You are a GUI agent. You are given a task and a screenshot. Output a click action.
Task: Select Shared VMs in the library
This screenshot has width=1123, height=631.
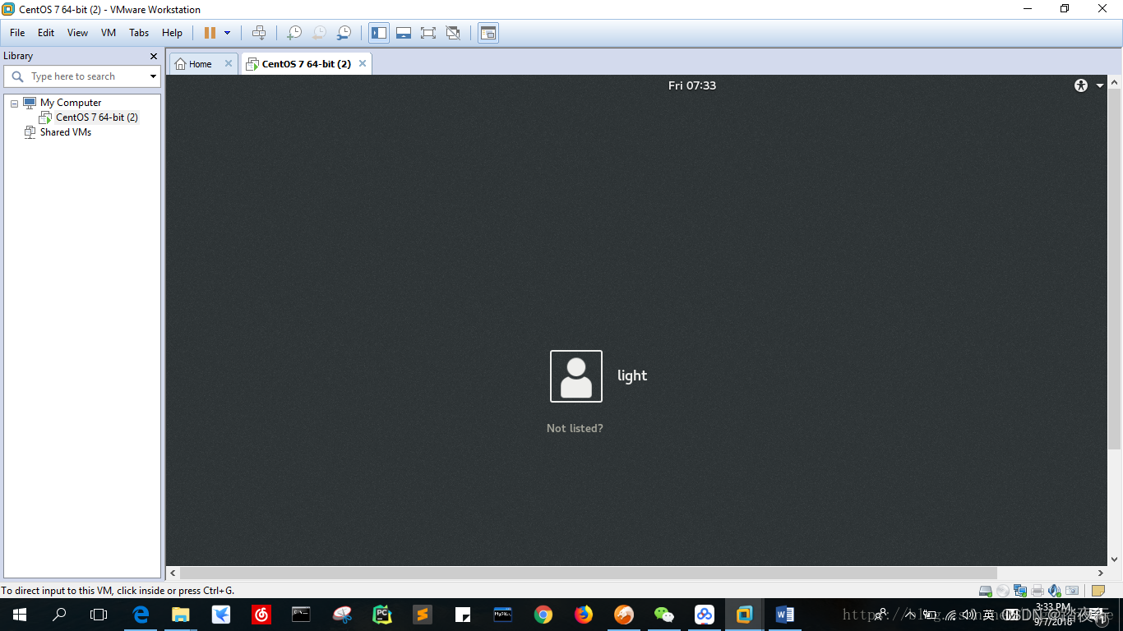point(66,132)
